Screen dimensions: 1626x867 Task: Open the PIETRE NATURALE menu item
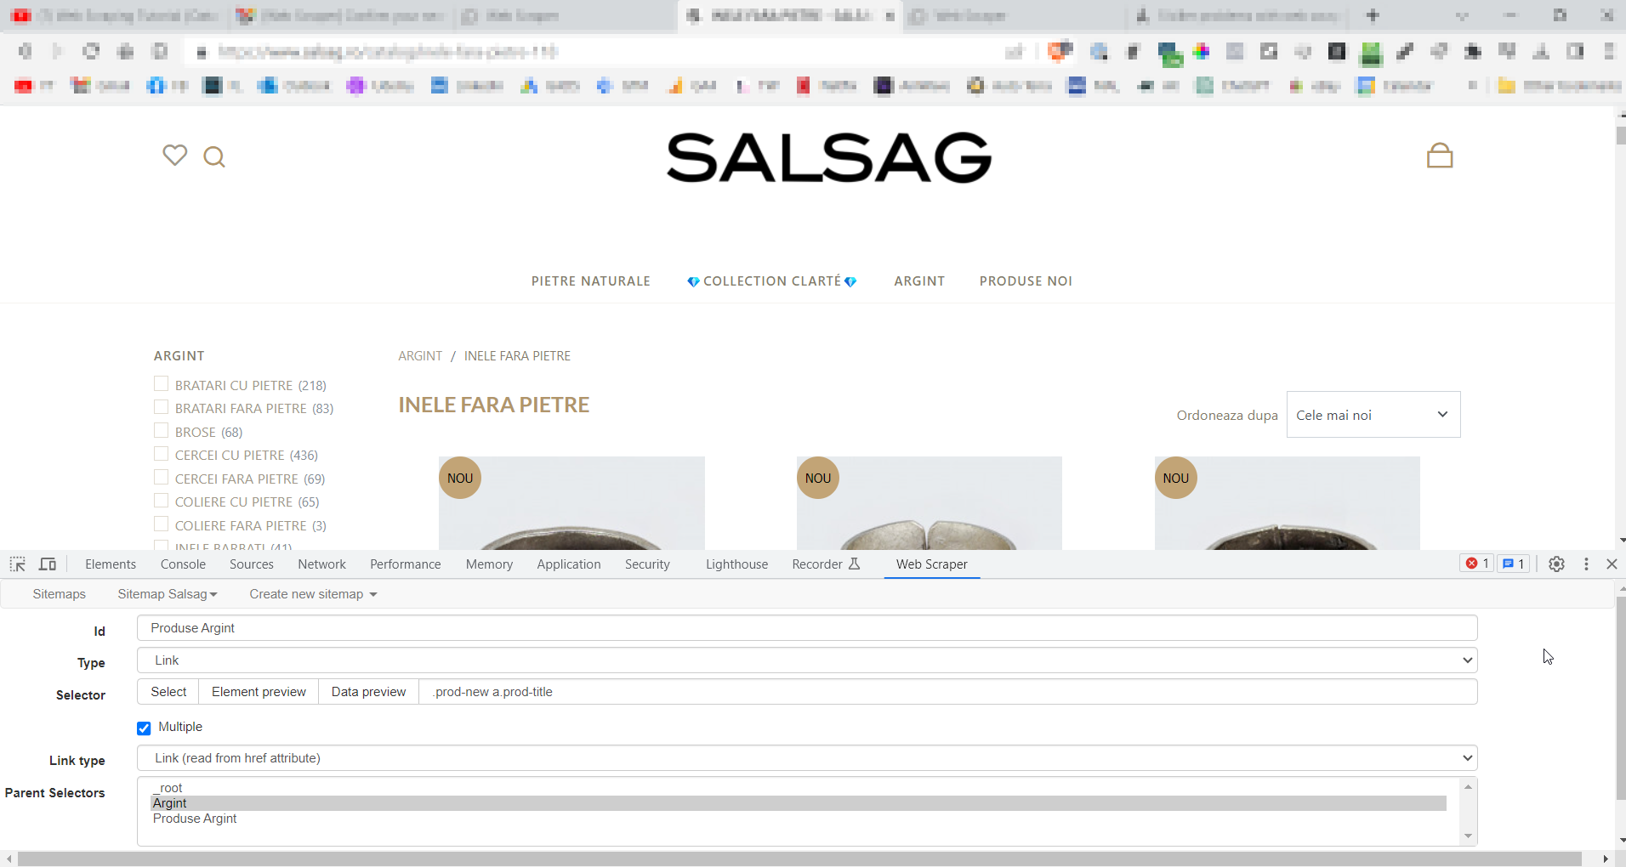tap(590, 281)
